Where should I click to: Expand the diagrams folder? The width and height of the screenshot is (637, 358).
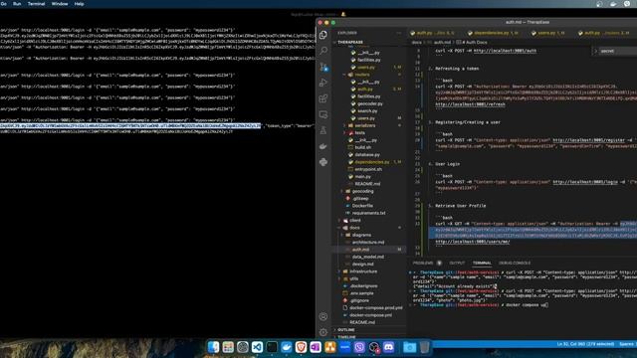coord(342,235)
